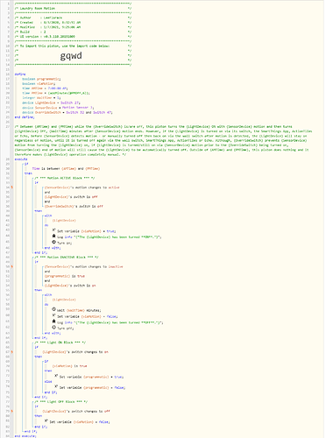The image size is (326, 438).
Task: Click the 'execute' keyword
Action: click(x=21, y=159)
